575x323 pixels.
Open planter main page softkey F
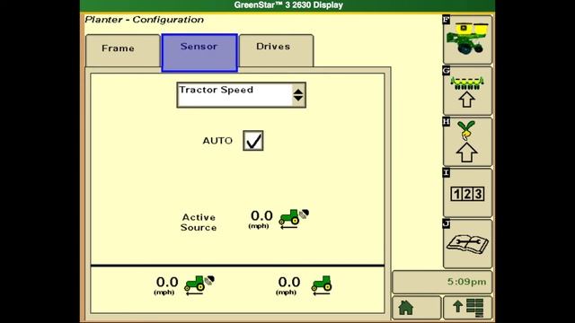(x=467, y=39)
